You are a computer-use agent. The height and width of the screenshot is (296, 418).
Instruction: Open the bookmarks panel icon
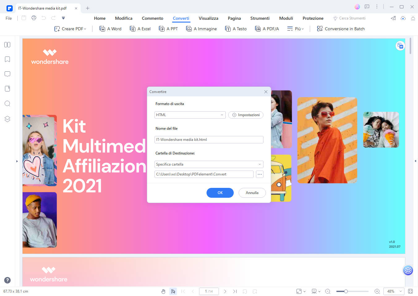(7, 59)
